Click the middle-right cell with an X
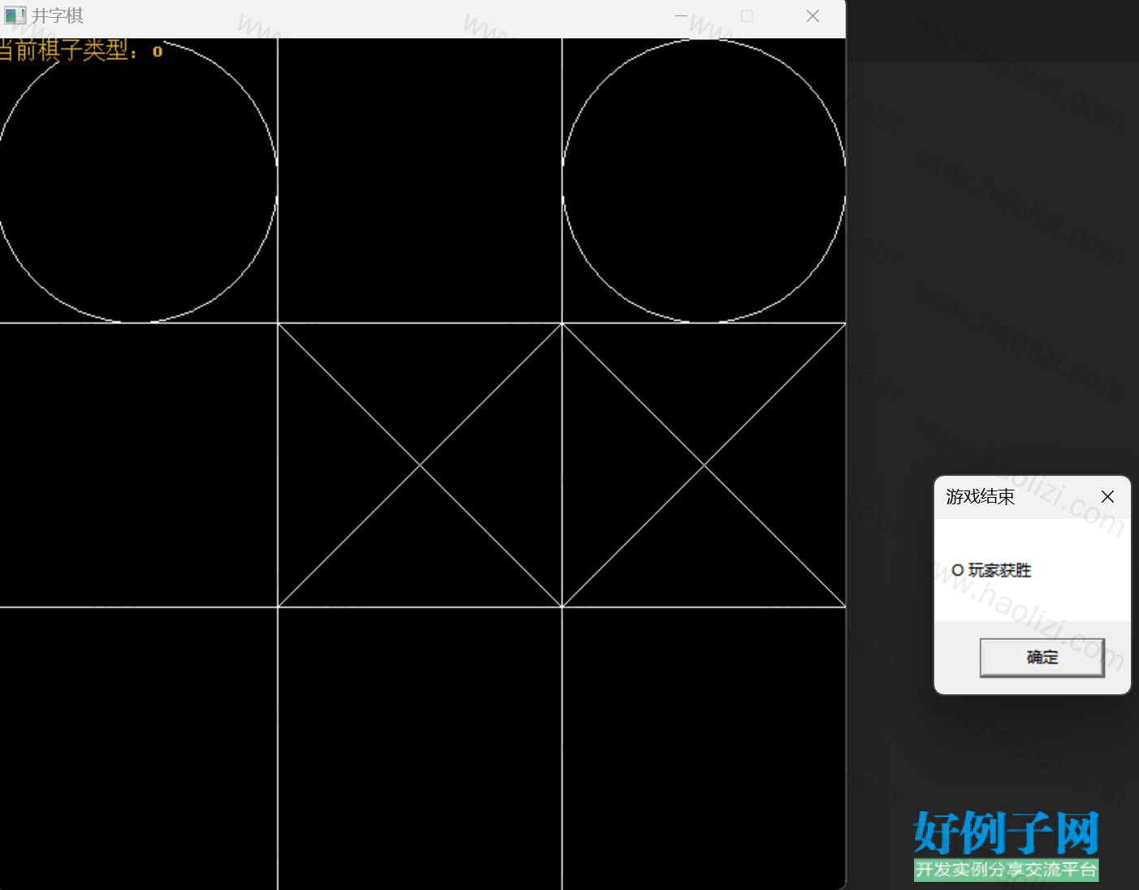 click(x=704, y=465)
